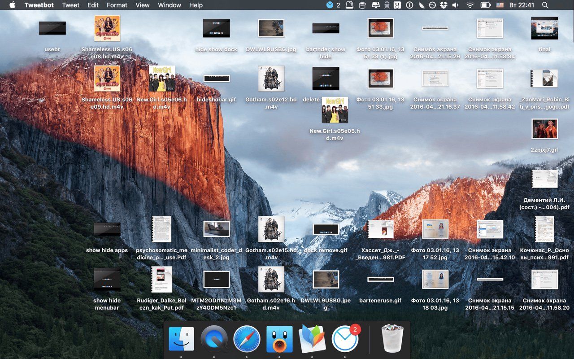Select the Дементий Л.И. PDF document
Screen dimensions: 574x359
[x=545, y=179]
